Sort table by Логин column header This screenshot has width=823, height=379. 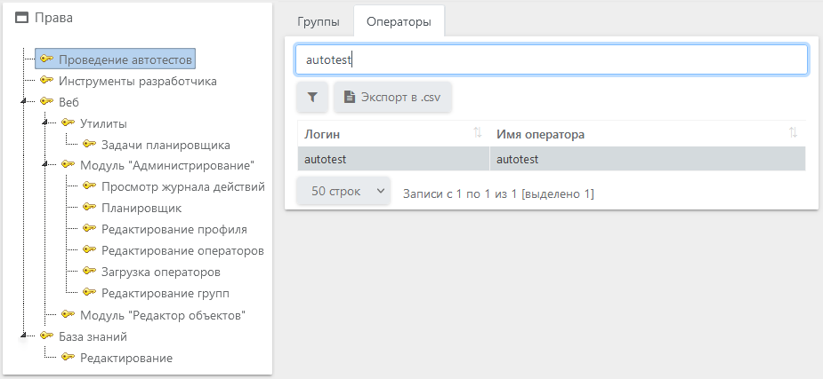tap(391, 134)
